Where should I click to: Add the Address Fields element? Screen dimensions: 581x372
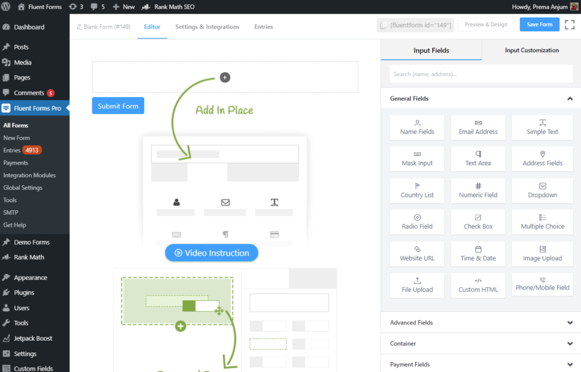[542, 158]
